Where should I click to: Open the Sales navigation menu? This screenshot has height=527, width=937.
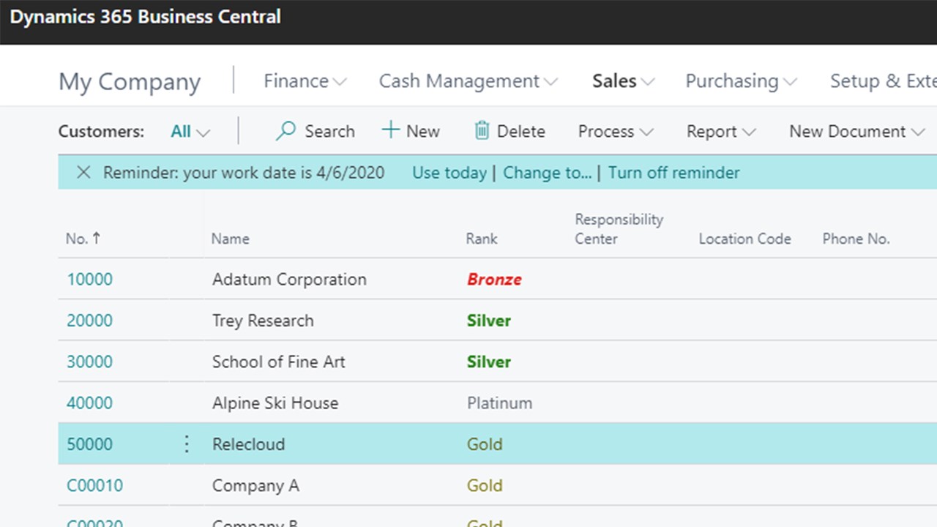(623, 81)
